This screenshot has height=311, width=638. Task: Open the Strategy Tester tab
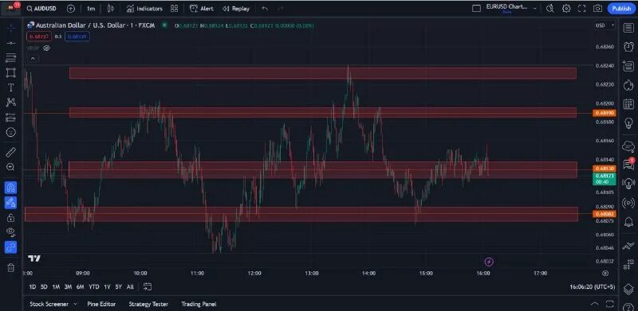[x=148, y=304]
